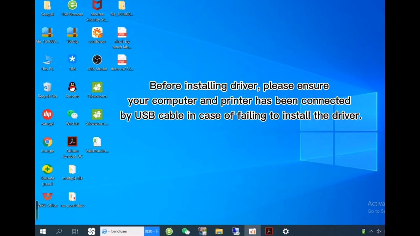The height and width of the screenshot is (236, 420).
Task: Click the muted volume tray icon
Action: tap(379, 231)
